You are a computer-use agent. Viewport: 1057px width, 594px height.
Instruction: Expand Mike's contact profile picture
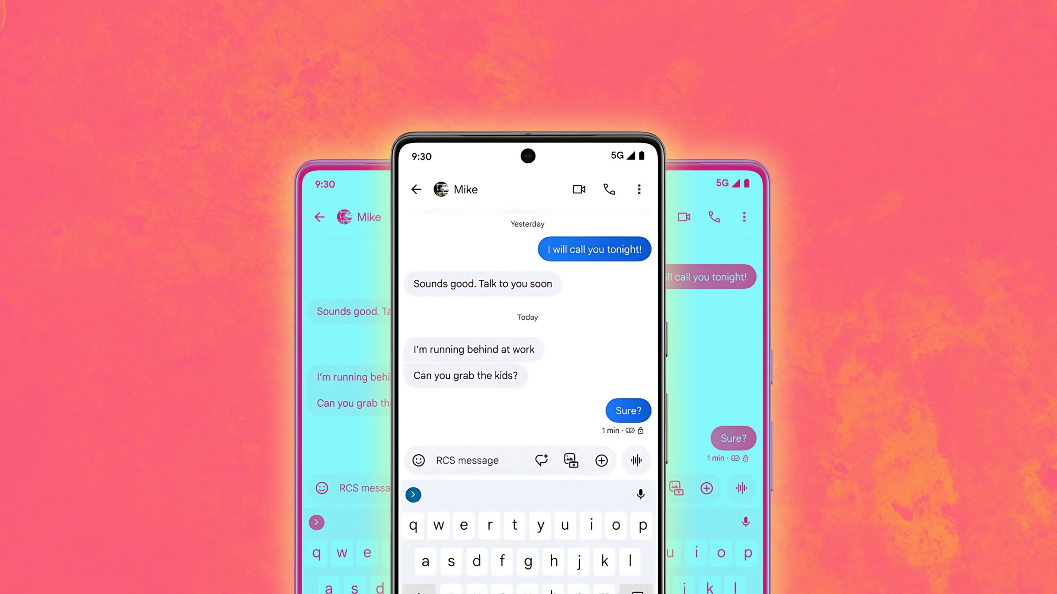441,189
